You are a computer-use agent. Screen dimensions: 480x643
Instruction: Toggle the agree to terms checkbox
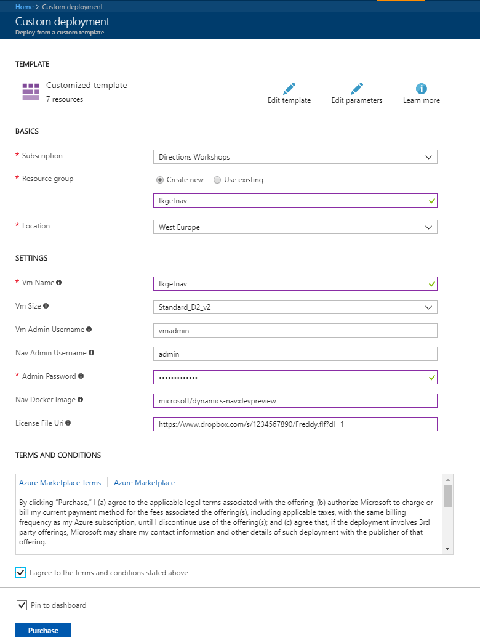pos(21,573)
